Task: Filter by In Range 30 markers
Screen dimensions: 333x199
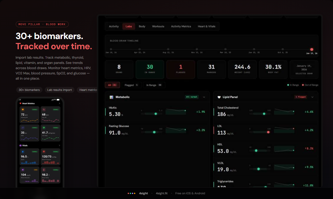Action: click(x=154, y=85)
